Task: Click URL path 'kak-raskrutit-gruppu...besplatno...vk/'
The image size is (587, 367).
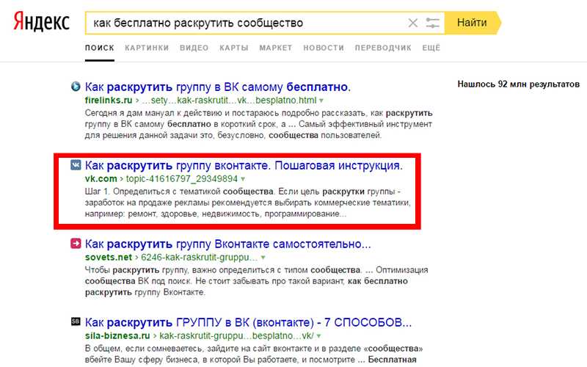Action: (x=236, y=335)
